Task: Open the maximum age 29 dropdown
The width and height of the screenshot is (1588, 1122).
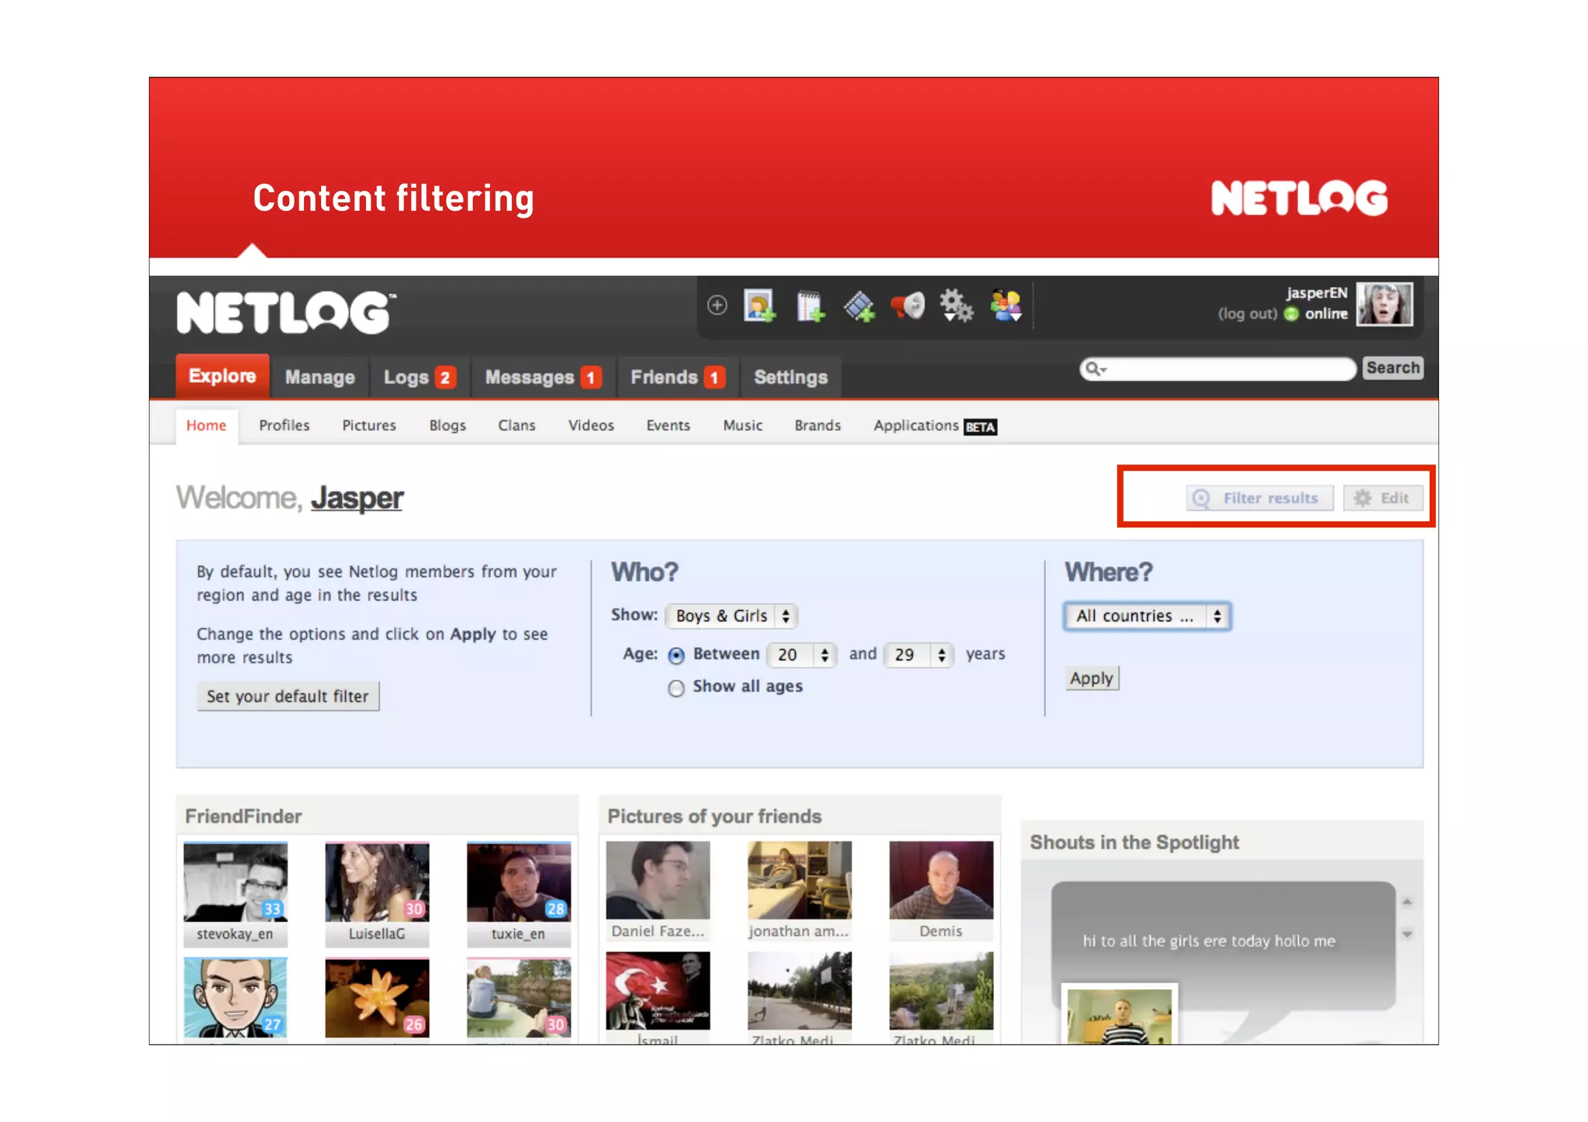Action: click(919, 654)
